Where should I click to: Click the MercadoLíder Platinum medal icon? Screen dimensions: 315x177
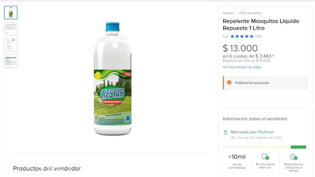pyautogui.click(x=226, y=132)
